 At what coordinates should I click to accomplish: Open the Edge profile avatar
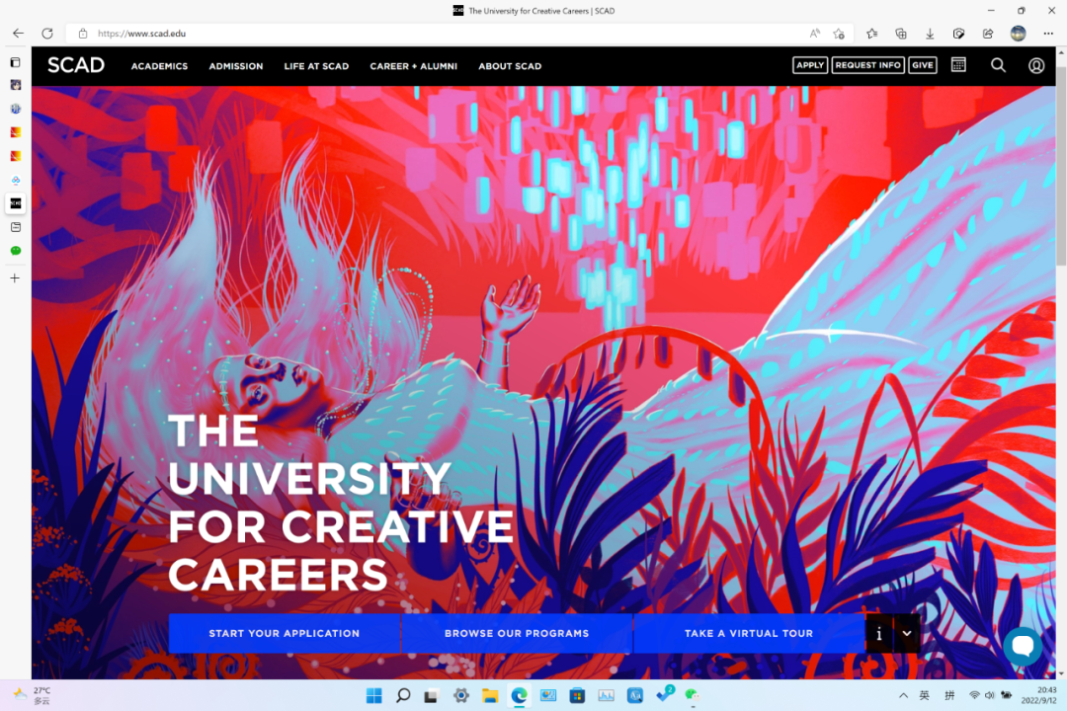tap(1018, 34)
